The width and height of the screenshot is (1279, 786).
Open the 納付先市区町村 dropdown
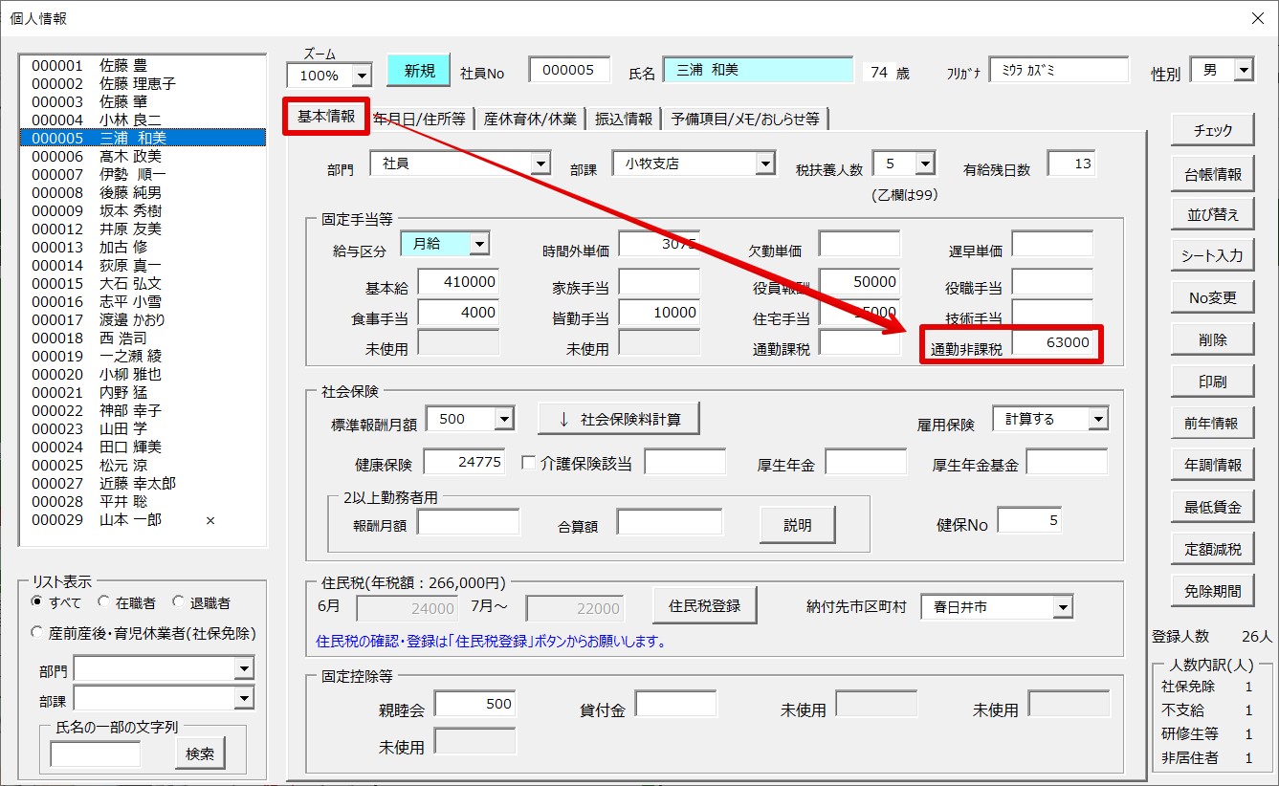pos(1062,607)
